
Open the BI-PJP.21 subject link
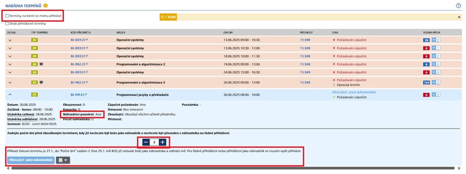(x=79, y=94)
